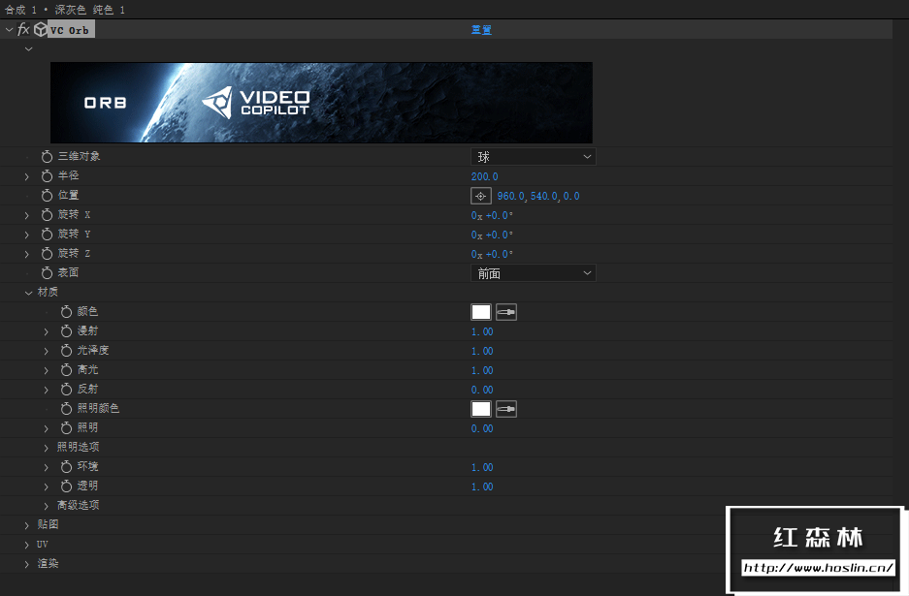
Task: Click the 旋转 X rotation value
Action: tap(492, 215)
